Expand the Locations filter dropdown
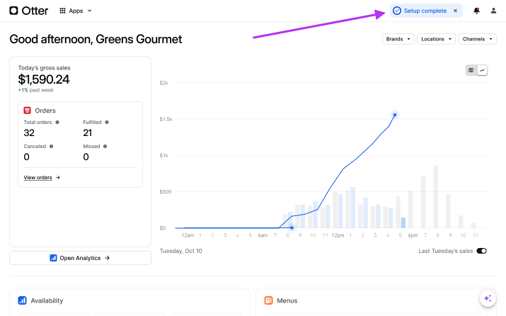Screen dimensions: 506x316 coord(436,39)
